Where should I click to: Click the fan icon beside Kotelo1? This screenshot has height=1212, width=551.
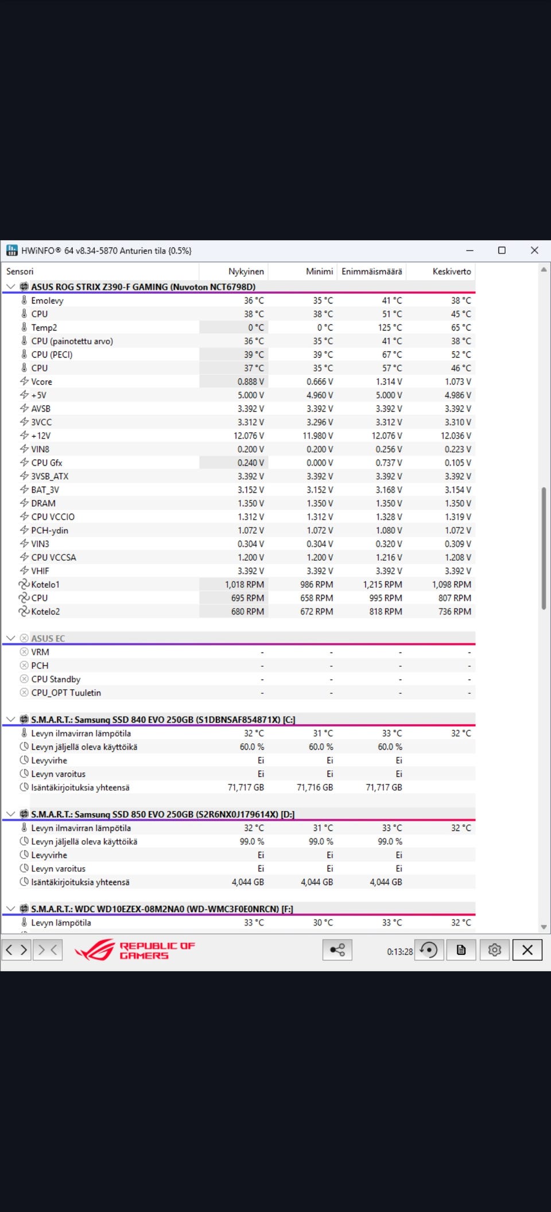pos(24,584)
